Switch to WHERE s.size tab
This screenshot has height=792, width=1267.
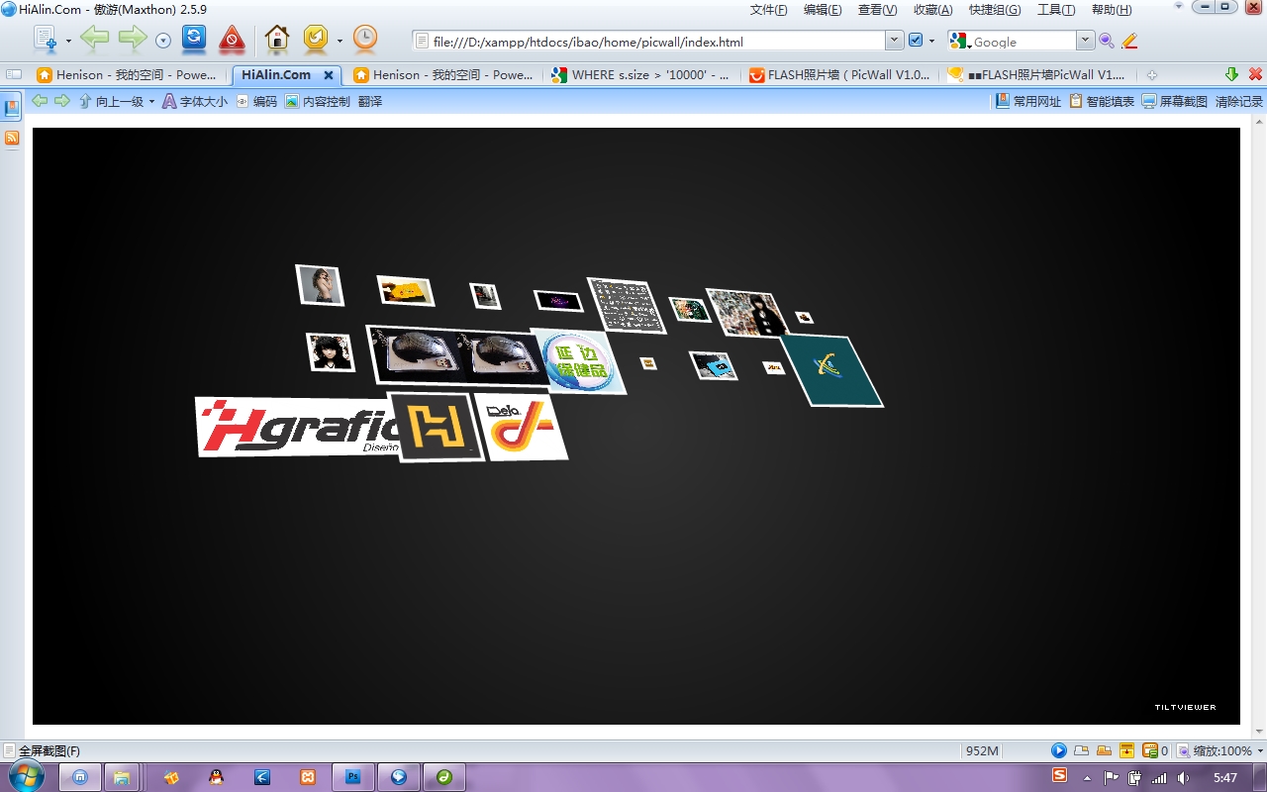(640, 74)
